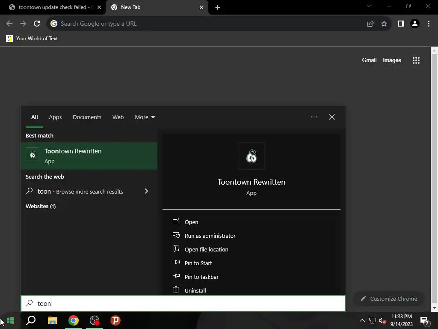Viewport: 438px width, 329px height.
Task: Open the clock showing 11:33 PM
Action: (401, 320)
